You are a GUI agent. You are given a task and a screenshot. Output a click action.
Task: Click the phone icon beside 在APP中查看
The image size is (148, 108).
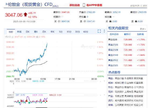(84, 5)
